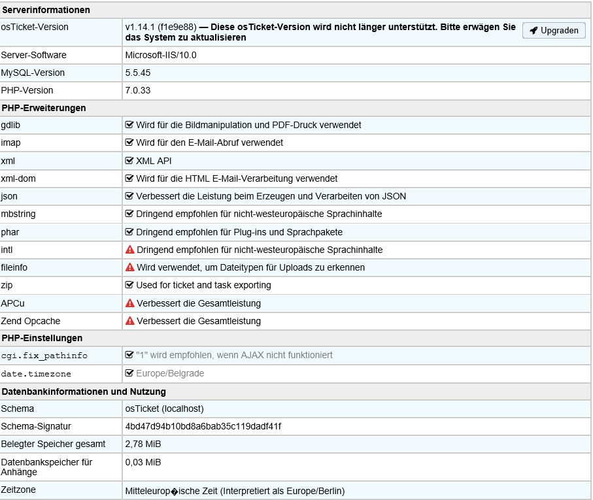Click the checkmark icon beside XML API
Screen dimensions: 593x500
(x=129, y=161)
